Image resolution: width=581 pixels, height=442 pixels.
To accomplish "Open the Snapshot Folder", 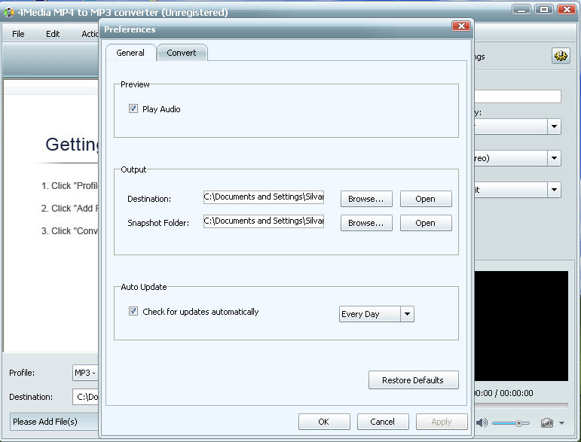I will pyautogui.click(x=426, y=223).
